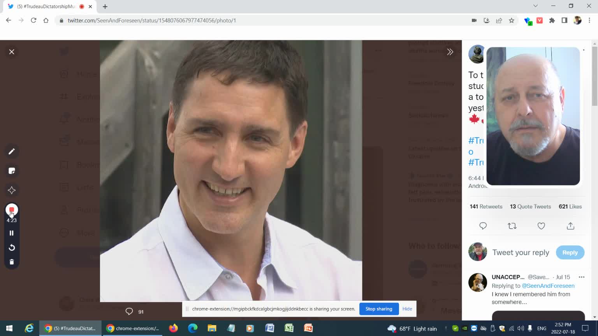
Task: Open the Jul 15 reply timestamp
Action: (x=563, y=277)
